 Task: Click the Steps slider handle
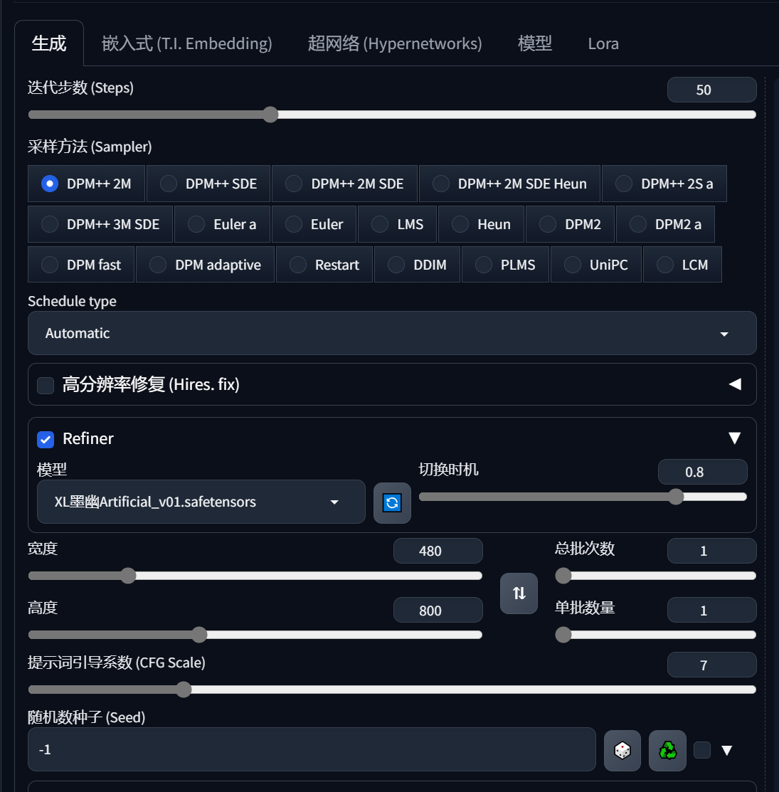(x=270, y=115)
